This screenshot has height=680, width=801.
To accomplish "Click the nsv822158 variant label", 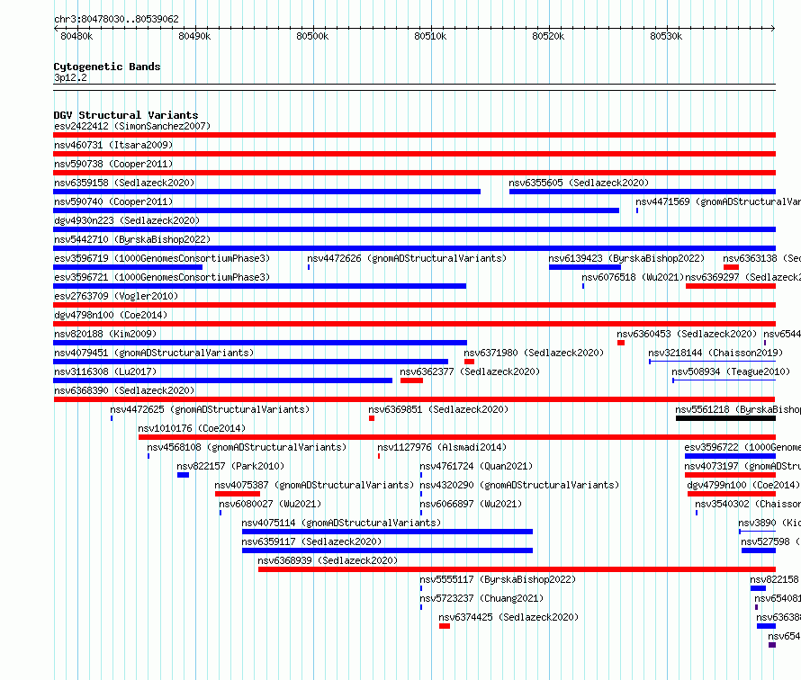I will (x=775, y=579).
